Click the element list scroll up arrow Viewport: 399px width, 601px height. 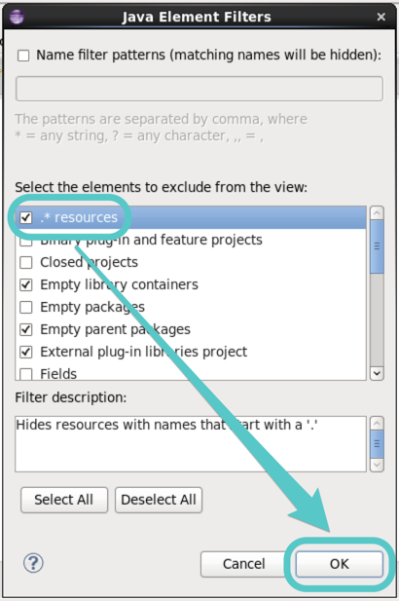point(377,213)
